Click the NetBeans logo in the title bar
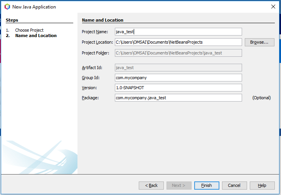 pos(7,7)
